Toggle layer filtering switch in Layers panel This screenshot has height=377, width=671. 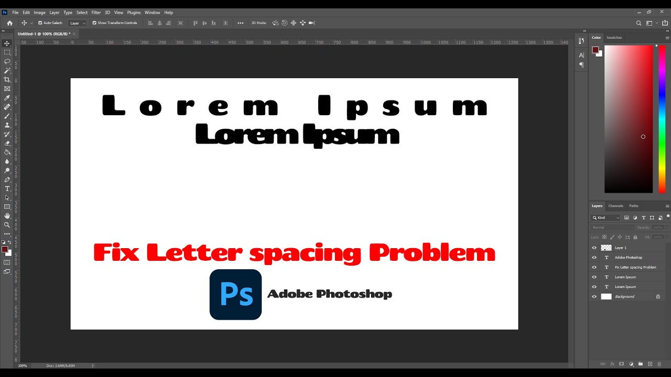[x=667, y=217]
